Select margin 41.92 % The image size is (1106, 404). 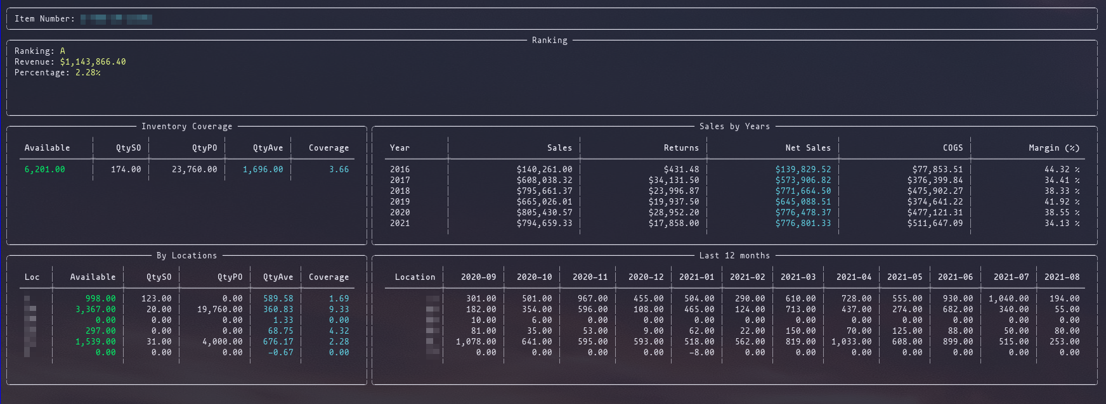[x=1062, y=202]
